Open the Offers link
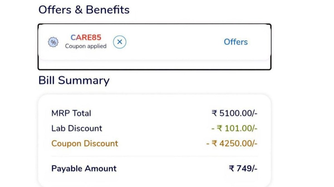The width and height of the screenshot is (334, 187). (235, 42)
